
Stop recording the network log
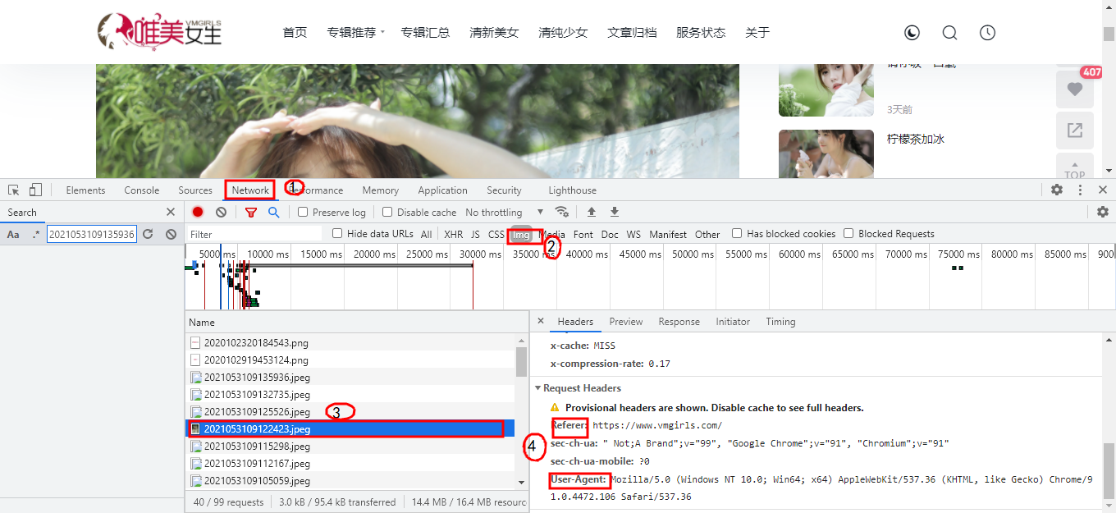196,212
